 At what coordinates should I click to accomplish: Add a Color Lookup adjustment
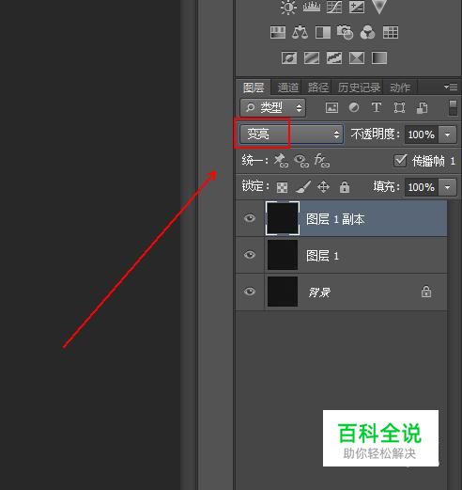click(x=391, y=32)
